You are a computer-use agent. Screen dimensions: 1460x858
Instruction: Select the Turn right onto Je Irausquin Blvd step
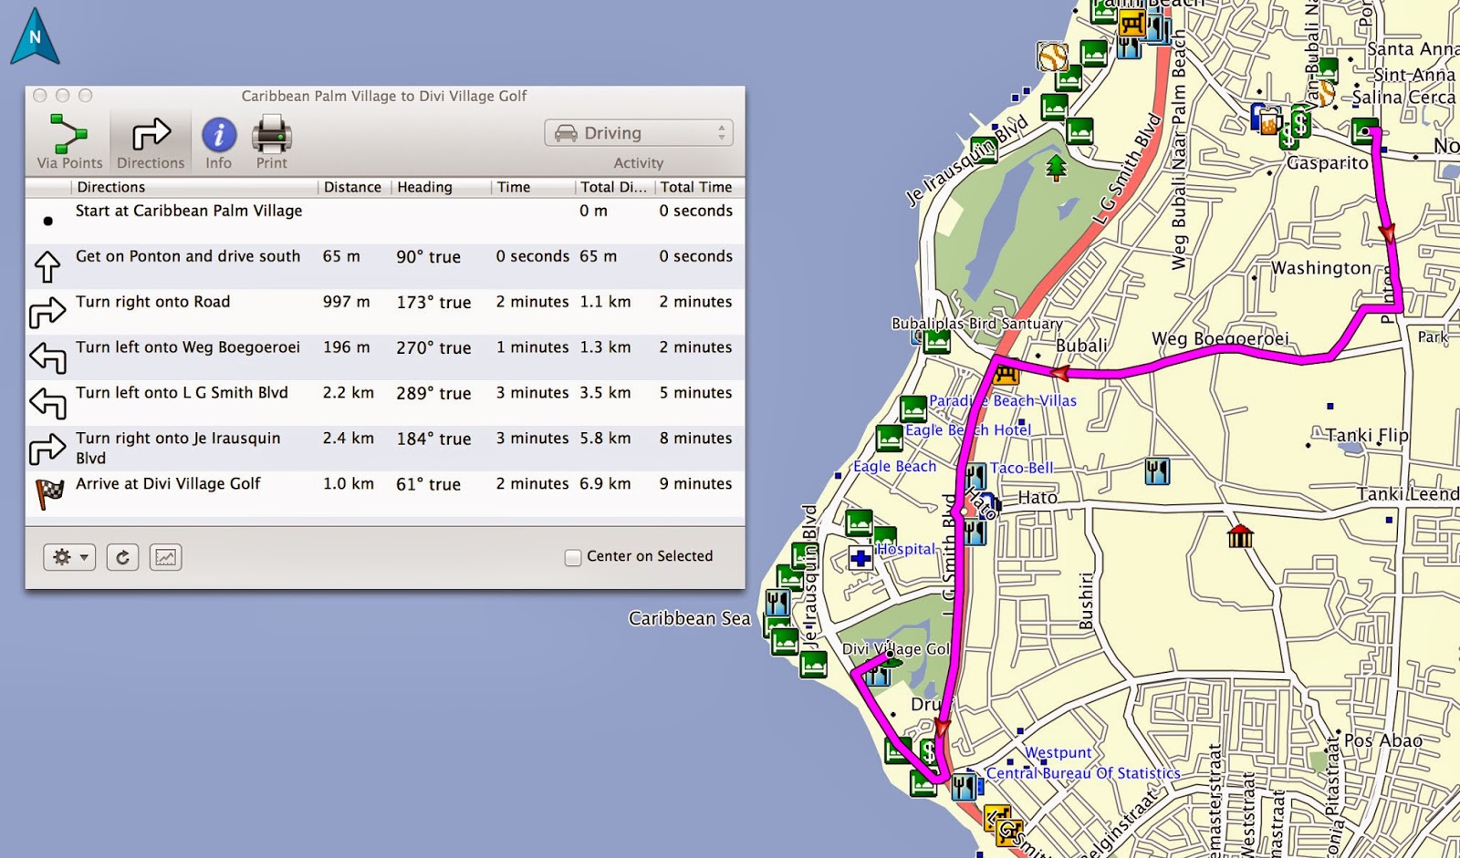coord(385,449)
